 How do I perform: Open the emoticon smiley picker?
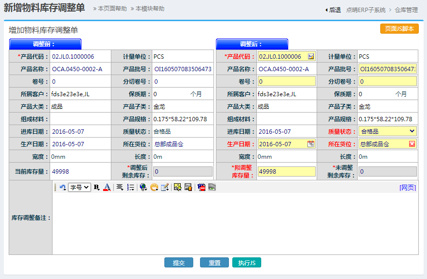(154, 188)
